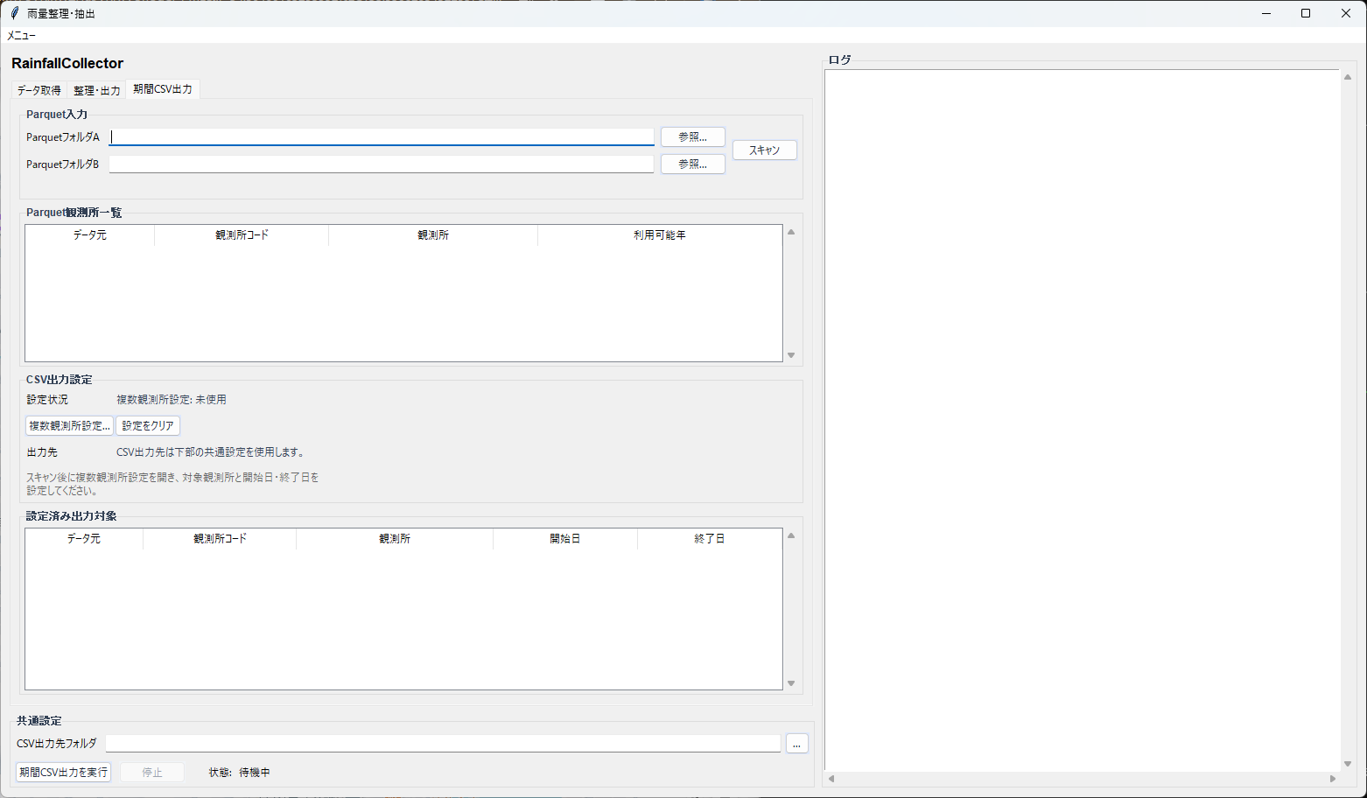
Task: Open 複数観測所設定 dialog
Action: (70, 426)
